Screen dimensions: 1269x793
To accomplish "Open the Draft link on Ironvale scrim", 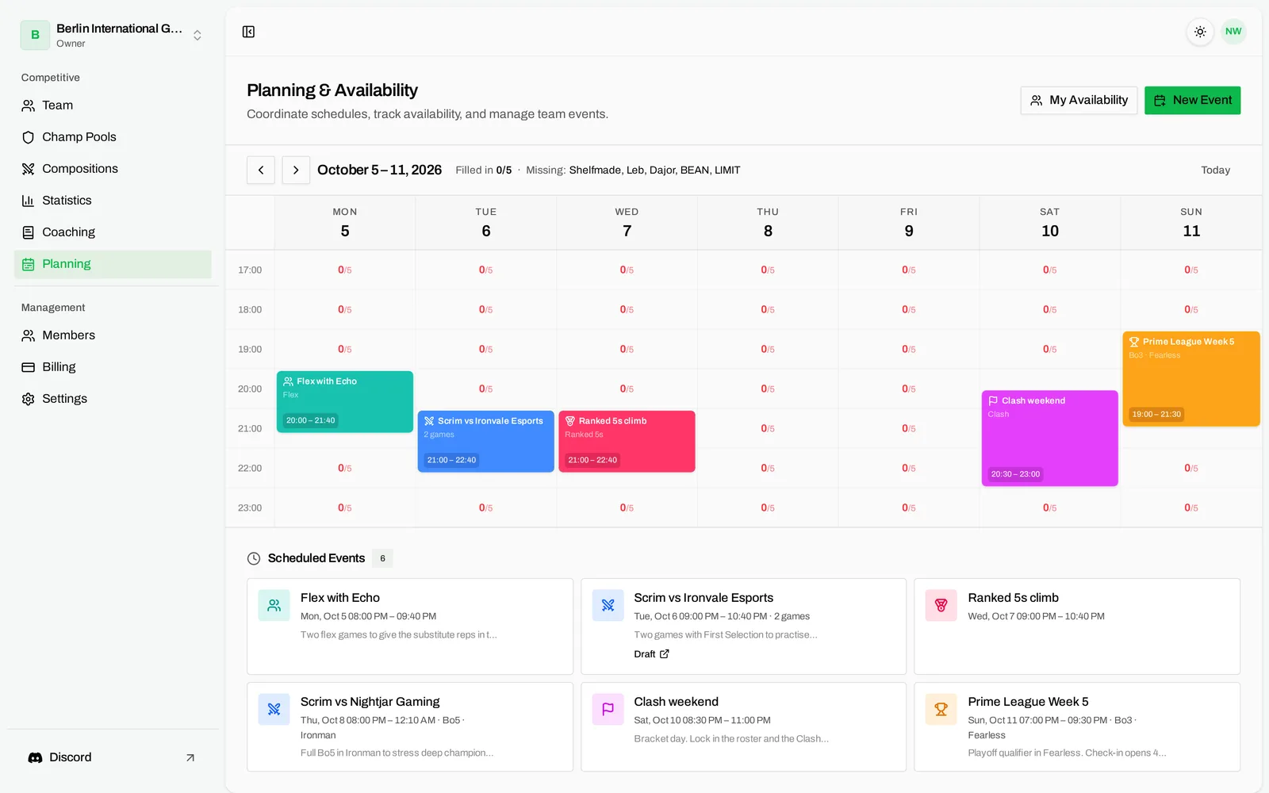I will (x=651, y=654).
